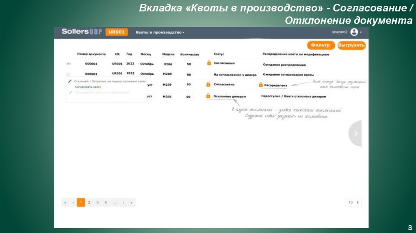Click the user avatar icon in header

click(x=354, y=32)
